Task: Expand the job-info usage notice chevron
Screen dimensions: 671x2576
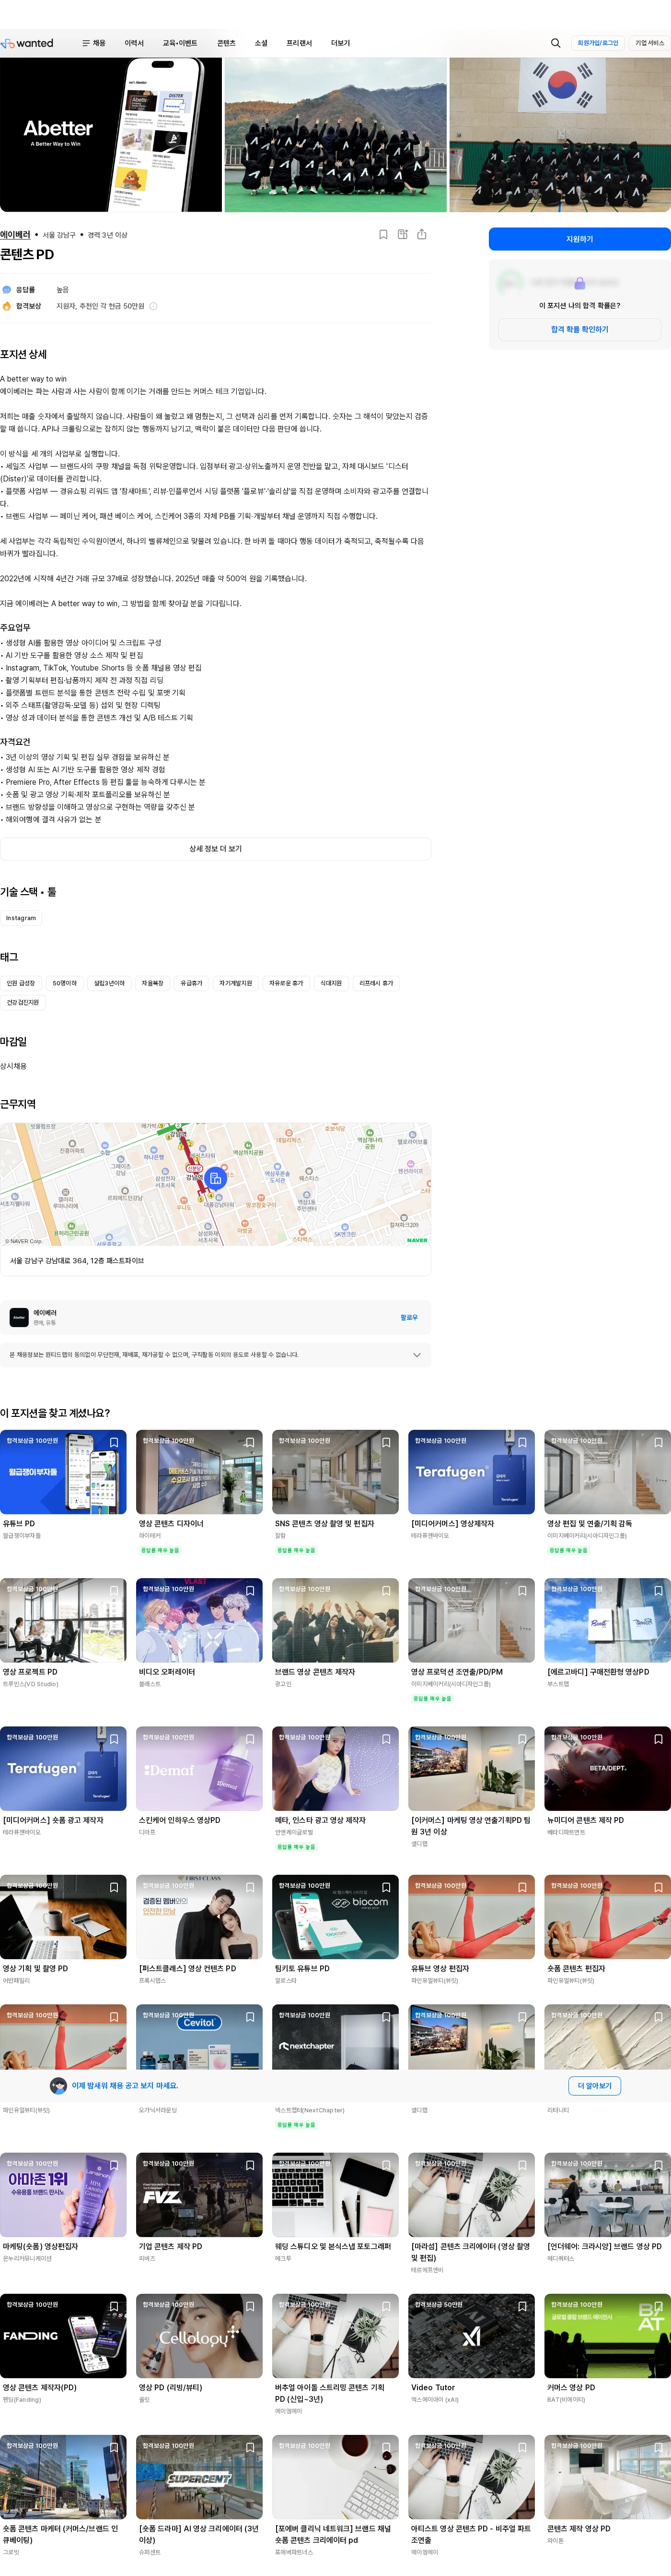Action: tap(416, 1355)
